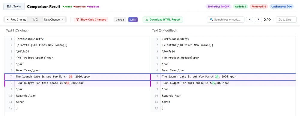Enable Show Only Changes filter

pyautogui.click(x=91, y=20)
